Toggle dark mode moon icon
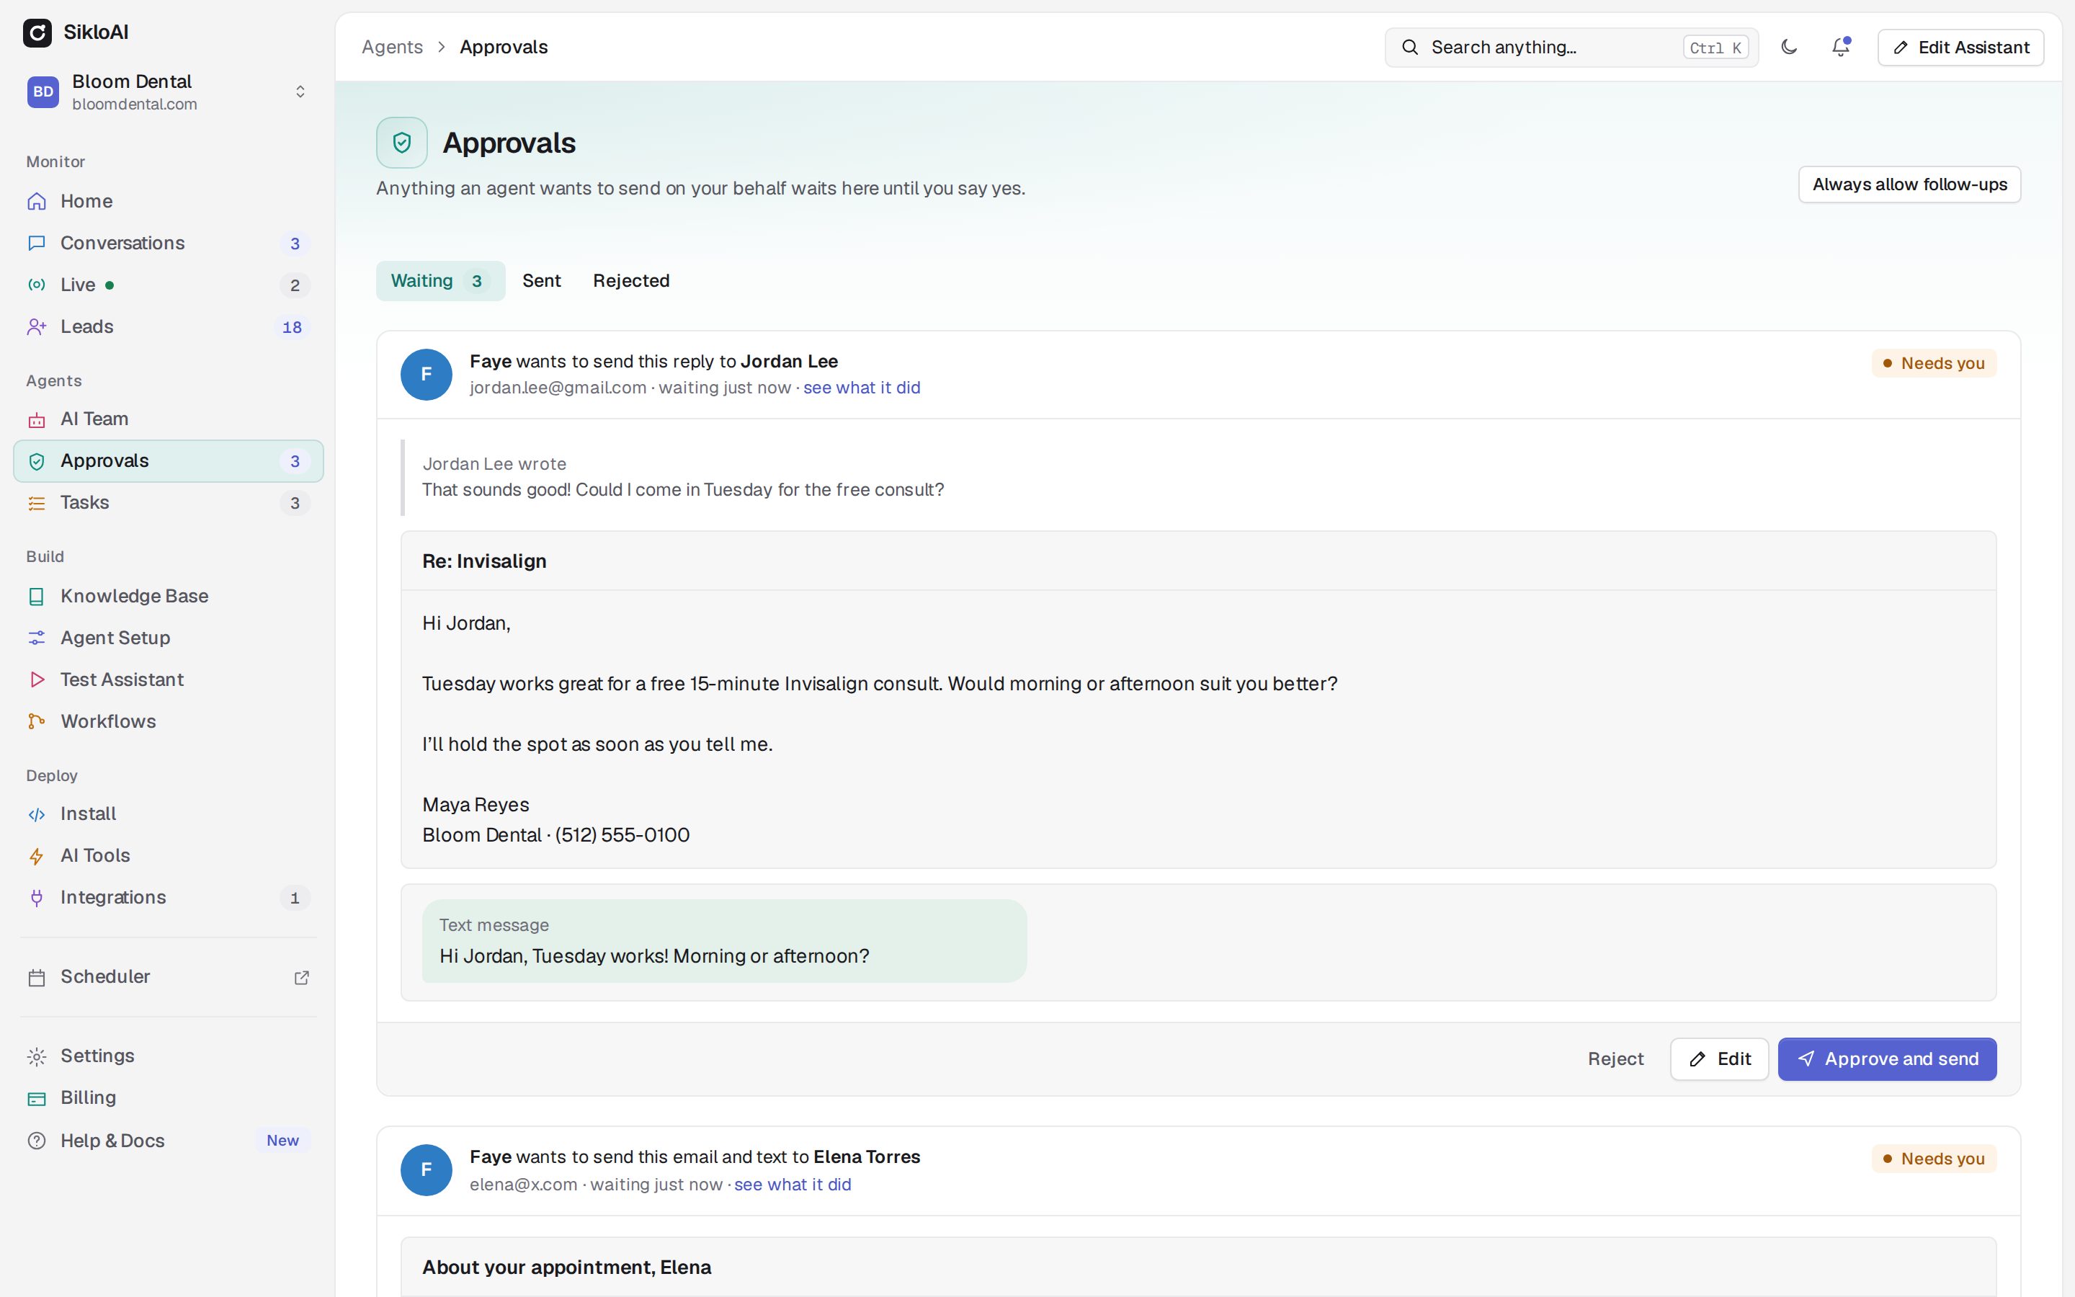2075x1297 pixels. [1789, 47]
